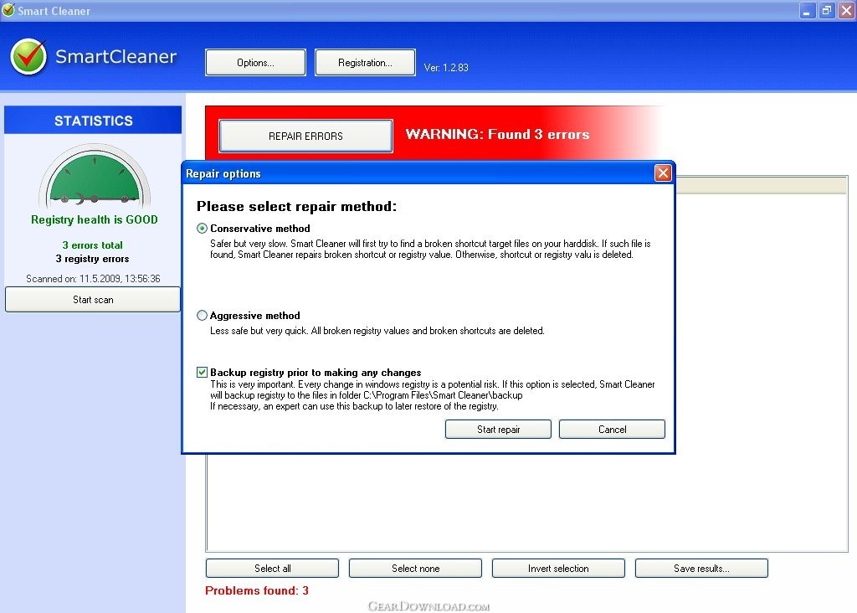The image size is (857, 613).
Task: Click the 'Please select repair method:' heading
Action: pos(297,206)
